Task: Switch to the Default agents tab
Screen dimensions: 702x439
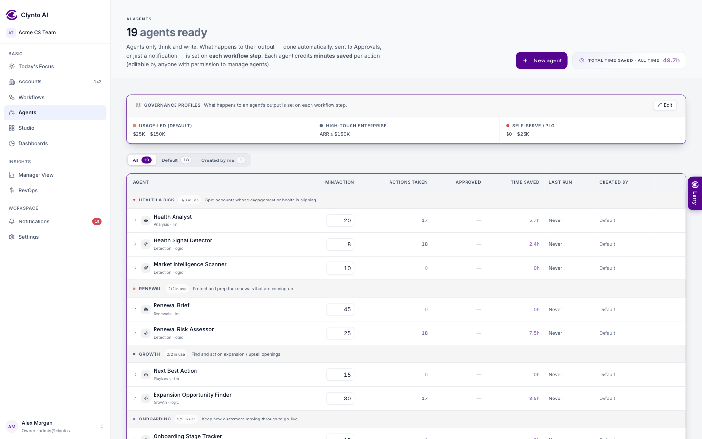Action: 176,160
